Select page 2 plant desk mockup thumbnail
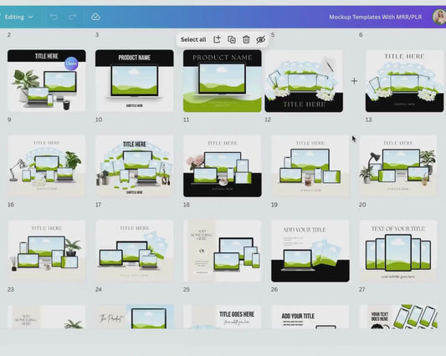The height and width of the screenshot is (356, 446). point(47,81)
